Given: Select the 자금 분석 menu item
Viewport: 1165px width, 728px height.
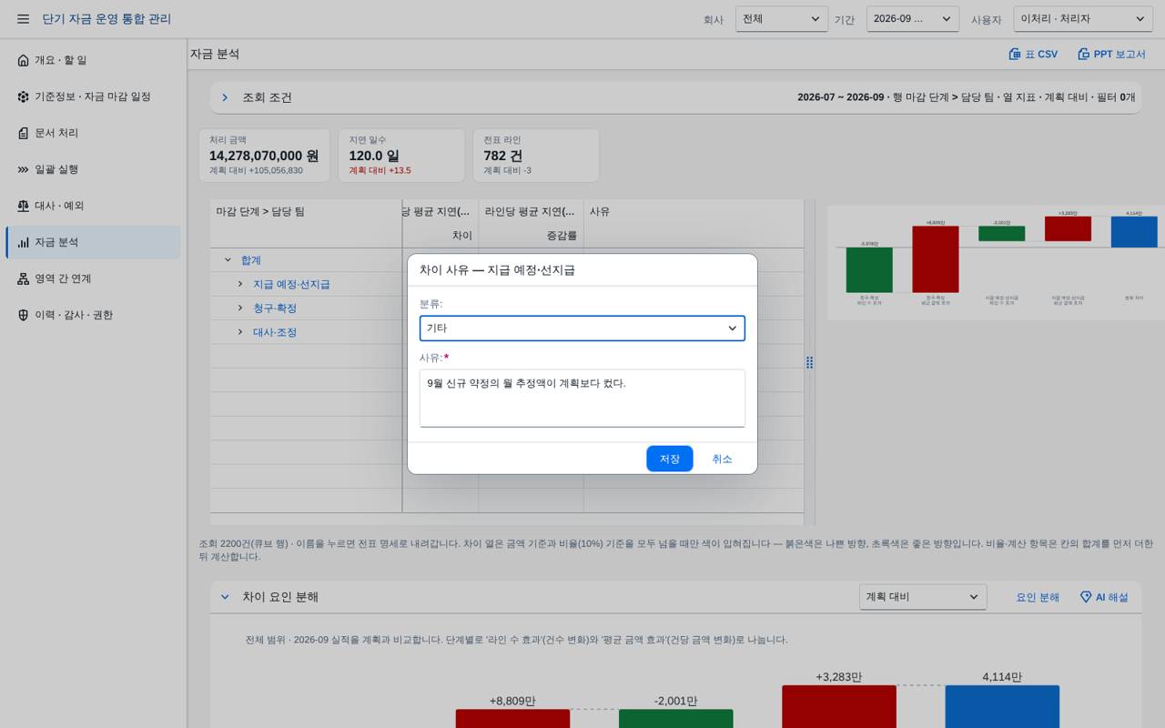Looking at the screenshot, I should (93, 242).
